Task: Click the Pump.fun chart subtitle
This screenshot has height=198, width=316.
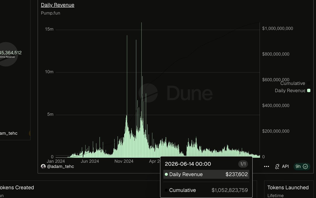Action: 51,13
